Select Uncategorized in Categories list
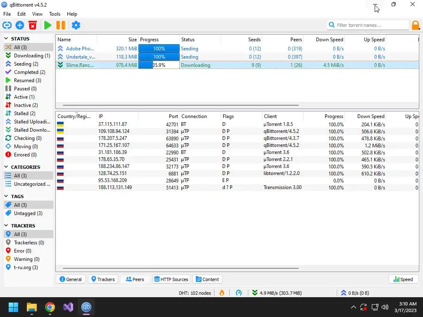Viewport: 423px width, 317px height. [x=29, y=184]
